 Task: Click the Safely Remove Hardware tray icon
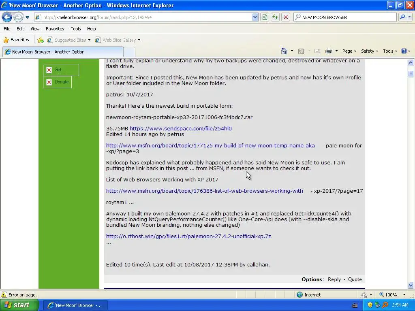click(x=378, y=305)
